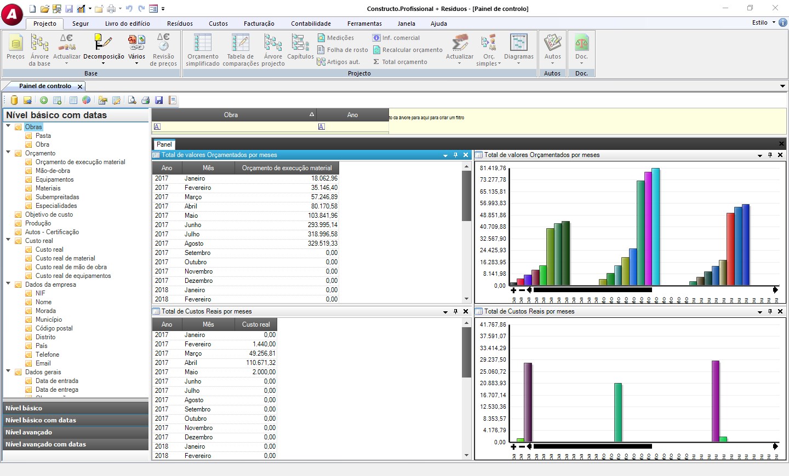Open Árvore da base tree view
This screenshot has height=476, width=789.
tap(39, 50)
